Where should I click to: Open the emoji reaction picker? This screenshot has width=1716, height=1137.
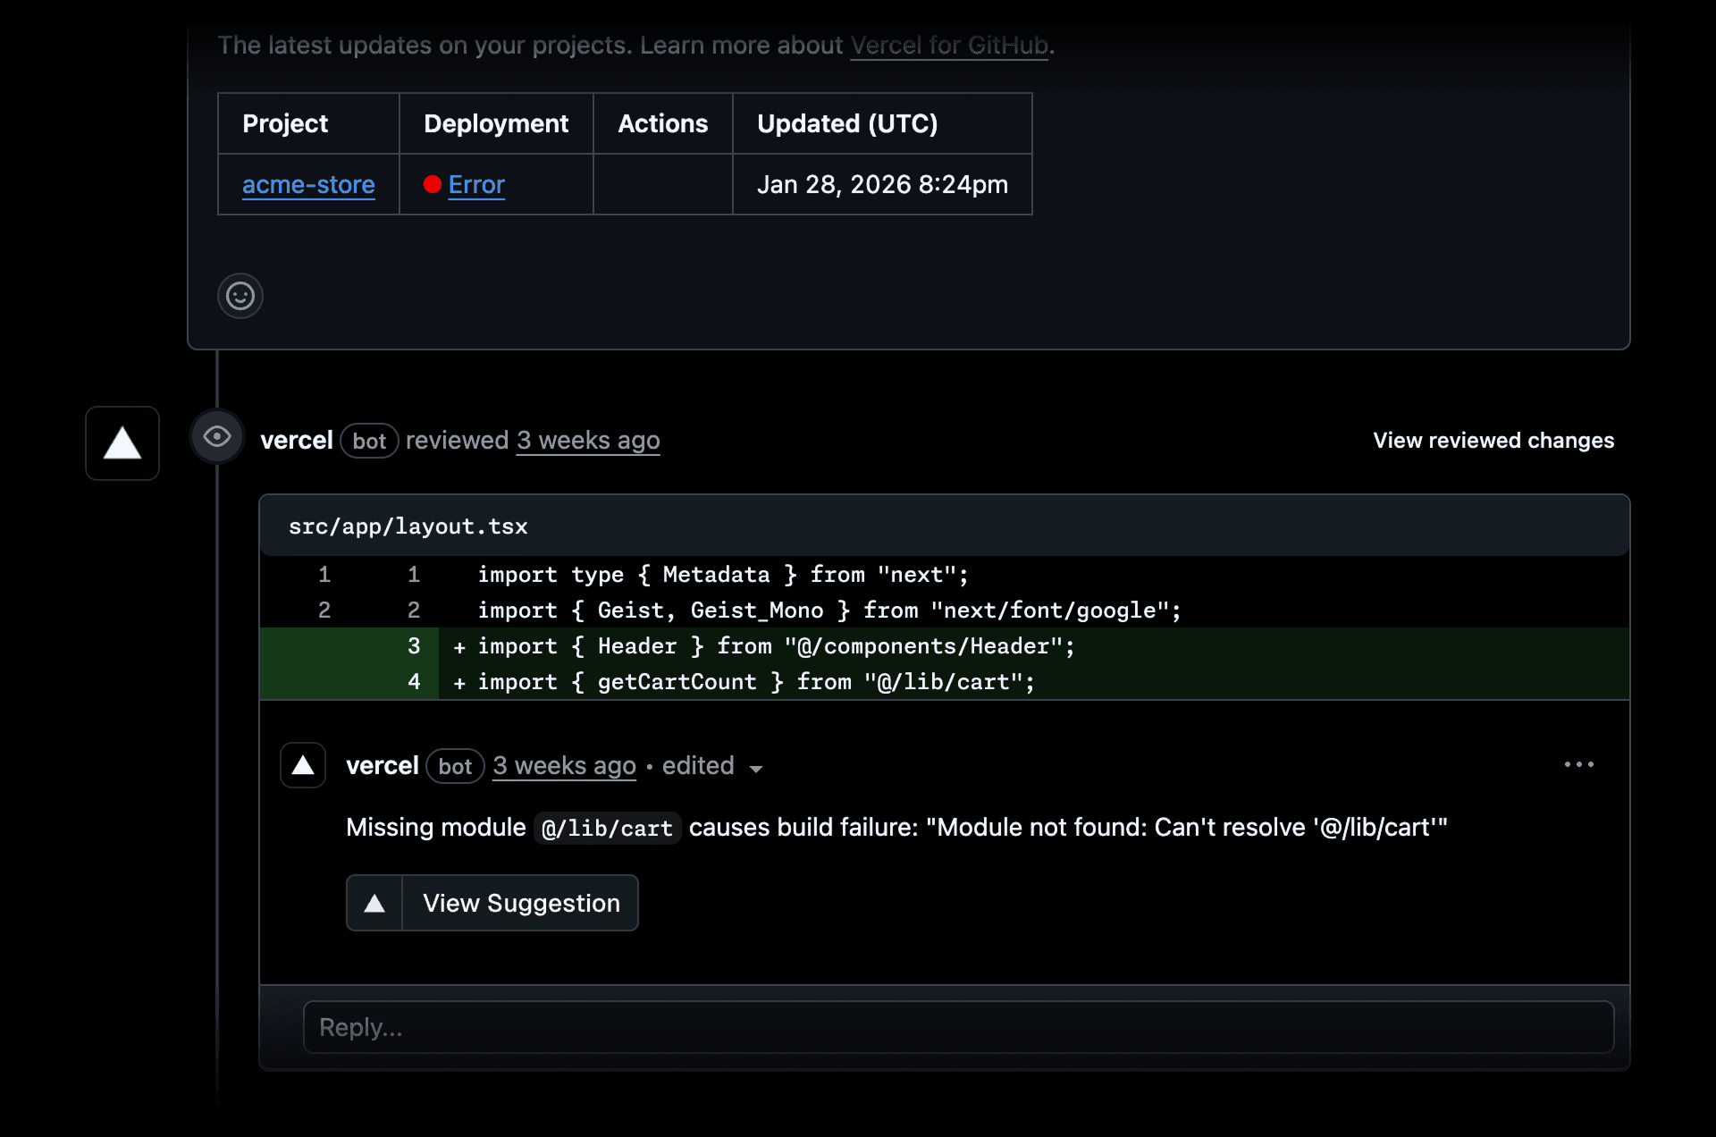(x=240, y=296)
